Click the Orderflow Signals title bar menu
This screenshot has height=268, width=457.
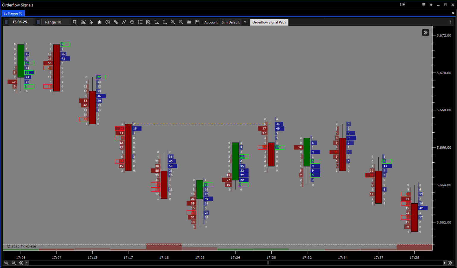click(18, 5)
